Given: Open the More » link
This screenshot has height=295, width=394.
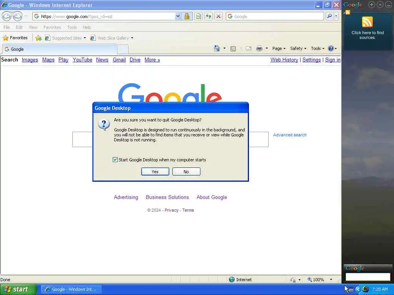Looking at the screenshot, I should tap(152, 60).
